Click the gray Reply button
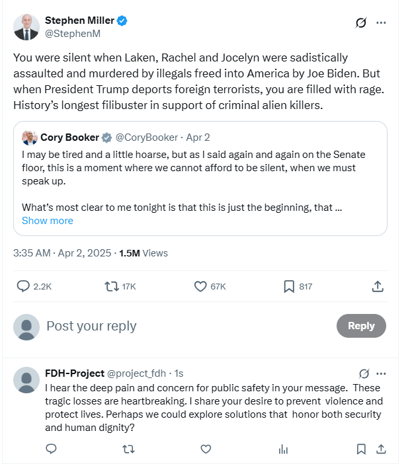Image resolution: width=410 pixels, height=464 pixels. point(361,326)
